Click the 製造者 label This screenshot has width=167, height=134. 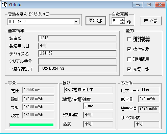coord(15,39)
